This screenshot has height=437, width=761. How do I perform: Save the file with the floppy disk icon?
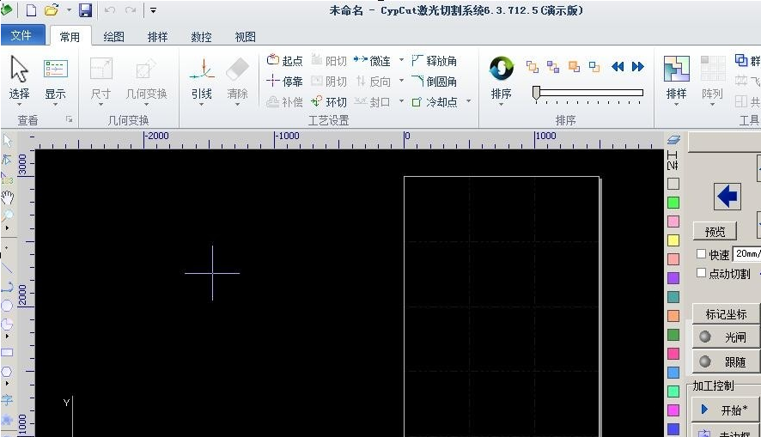[x=85, y=10]
